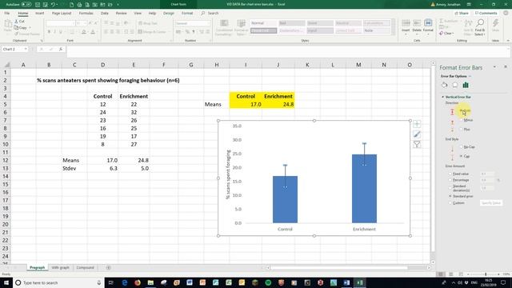This screenshot has width=512, height=288.
Task: Select the Minus direction radio button
Action: [x=462, y=120]
